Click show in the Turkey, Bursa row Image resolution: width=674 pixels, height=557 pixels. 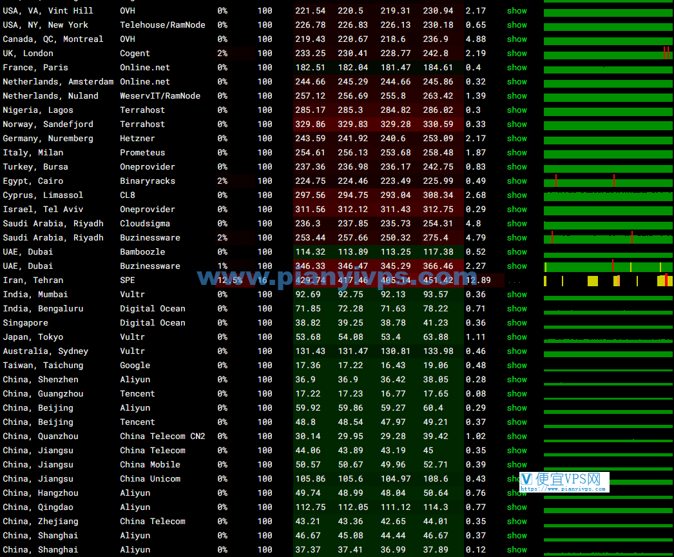[517, 167]
